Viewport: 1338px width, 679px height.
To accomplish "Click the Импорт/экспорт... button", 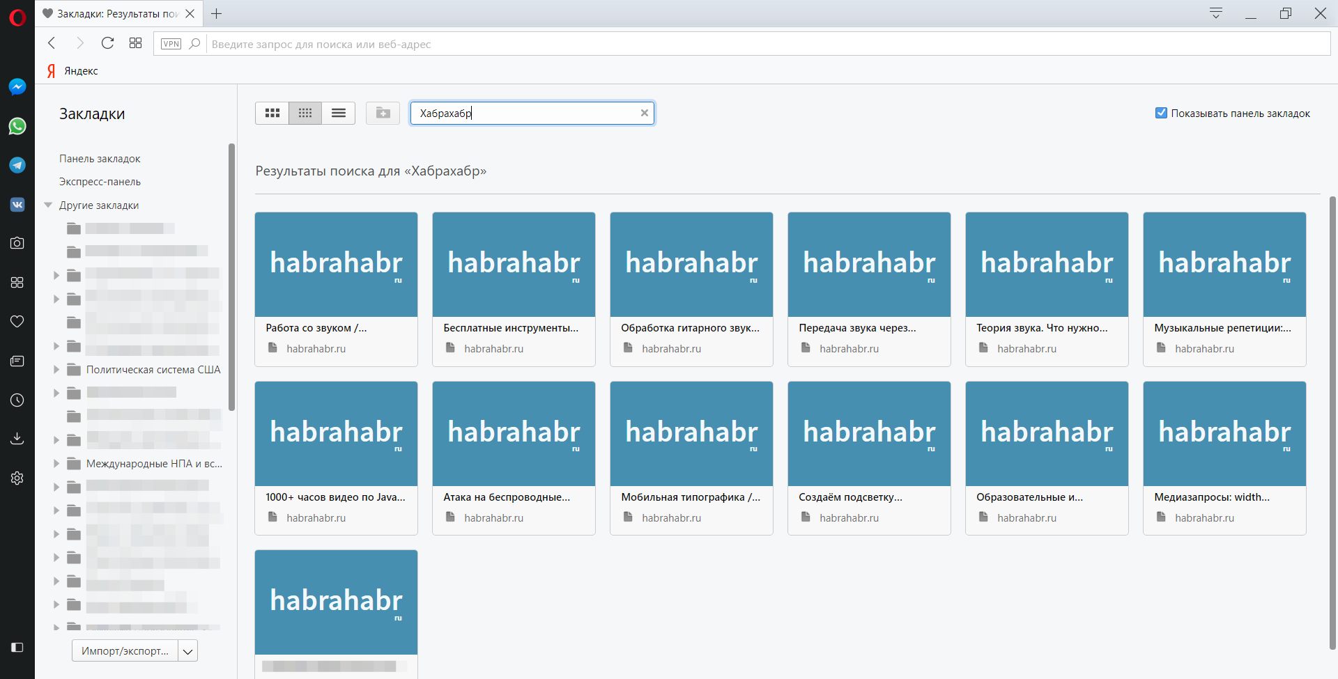I will [125, 651].
